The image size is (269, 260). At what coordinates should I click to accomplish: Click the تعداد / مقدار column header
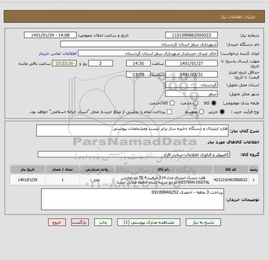tap(63, 169)
